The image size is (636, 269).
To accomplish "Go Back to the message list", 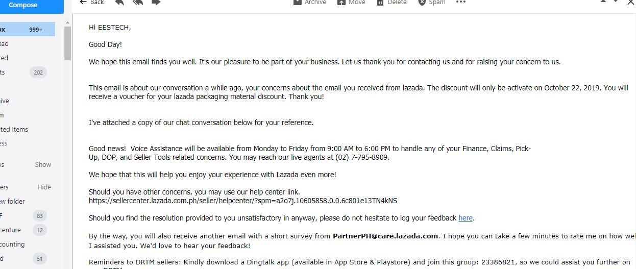I will tap(92, 2).
